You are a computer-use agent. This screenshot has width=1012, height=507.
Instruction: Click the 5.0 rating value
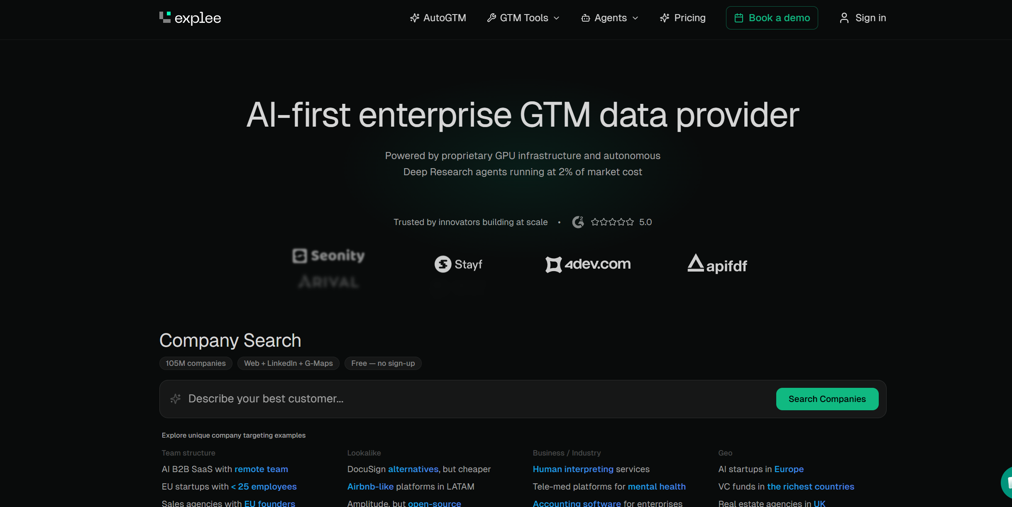click(645, 222)
